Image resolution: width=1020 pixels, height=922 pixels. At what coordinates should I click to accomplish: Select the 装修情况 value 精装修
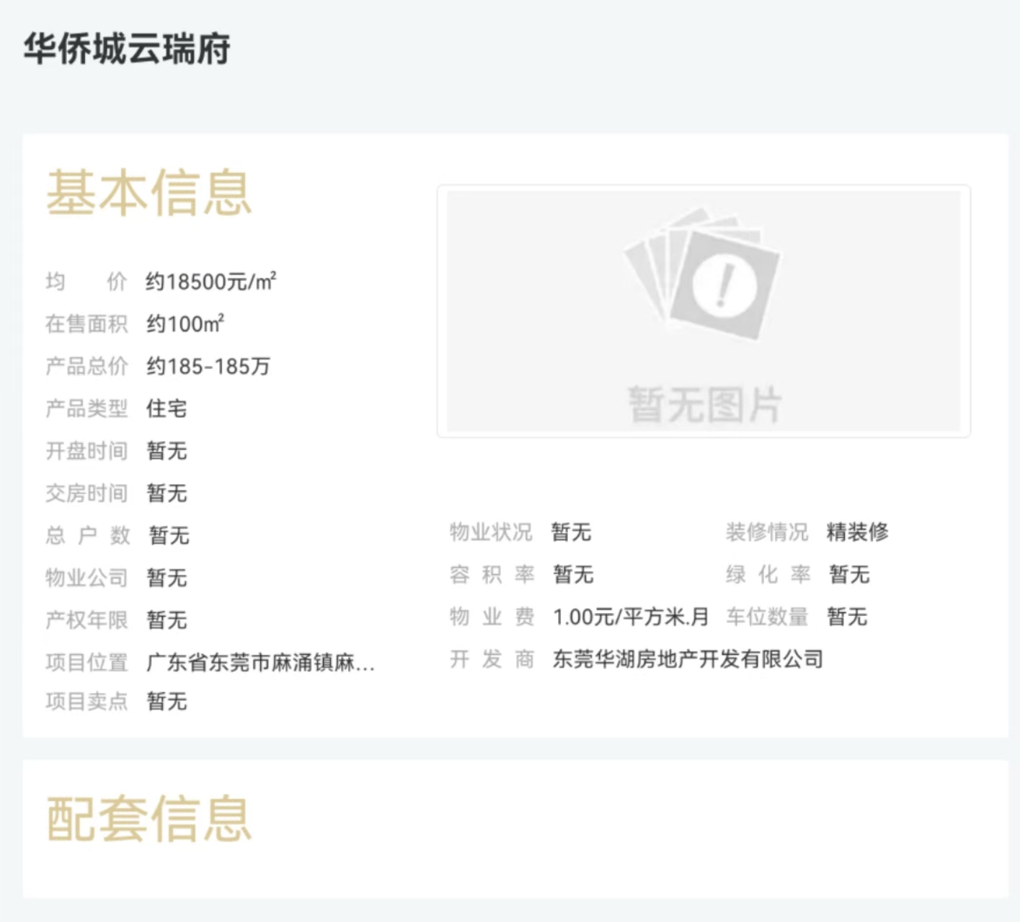(858, 532)
